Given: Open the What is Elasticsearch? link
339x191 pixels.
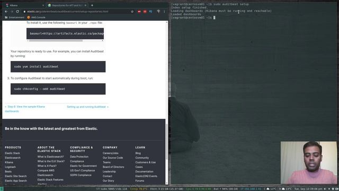Looking at the screenshot, I should click(x=51, y=157).
